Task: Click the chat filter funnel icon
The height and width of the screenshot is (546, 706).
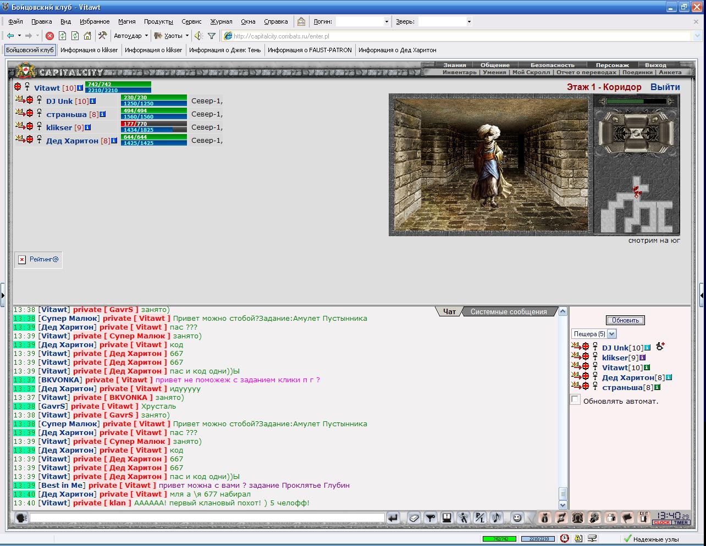Action: click(x=431, y=517)
